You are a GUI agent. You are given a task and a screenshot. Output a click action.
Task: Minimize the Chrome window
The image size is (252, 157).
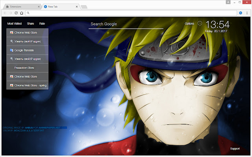tap(235, 2)
